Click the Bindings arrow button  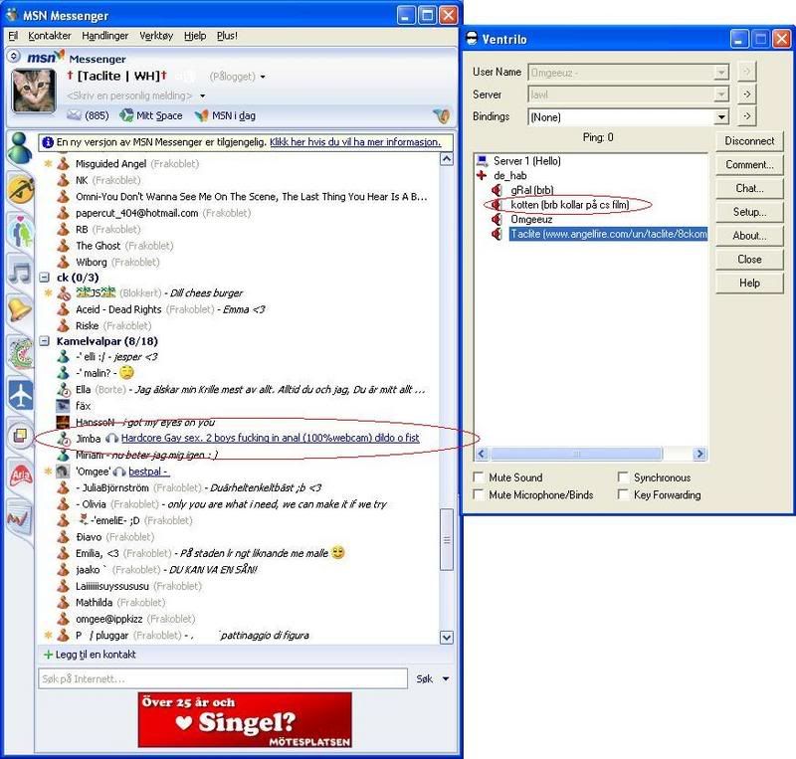tap(747, 116)
